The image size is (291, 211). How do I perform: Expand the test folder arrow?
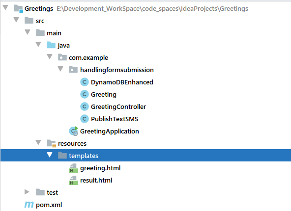(27, 192)
